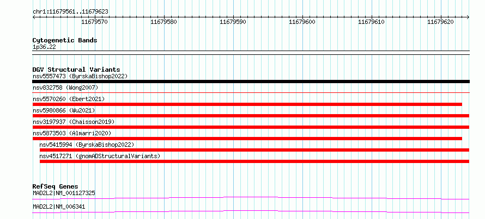Click the 11679620 ruler position label
This screenshot has height=219, width=485.
coord(440,22)
